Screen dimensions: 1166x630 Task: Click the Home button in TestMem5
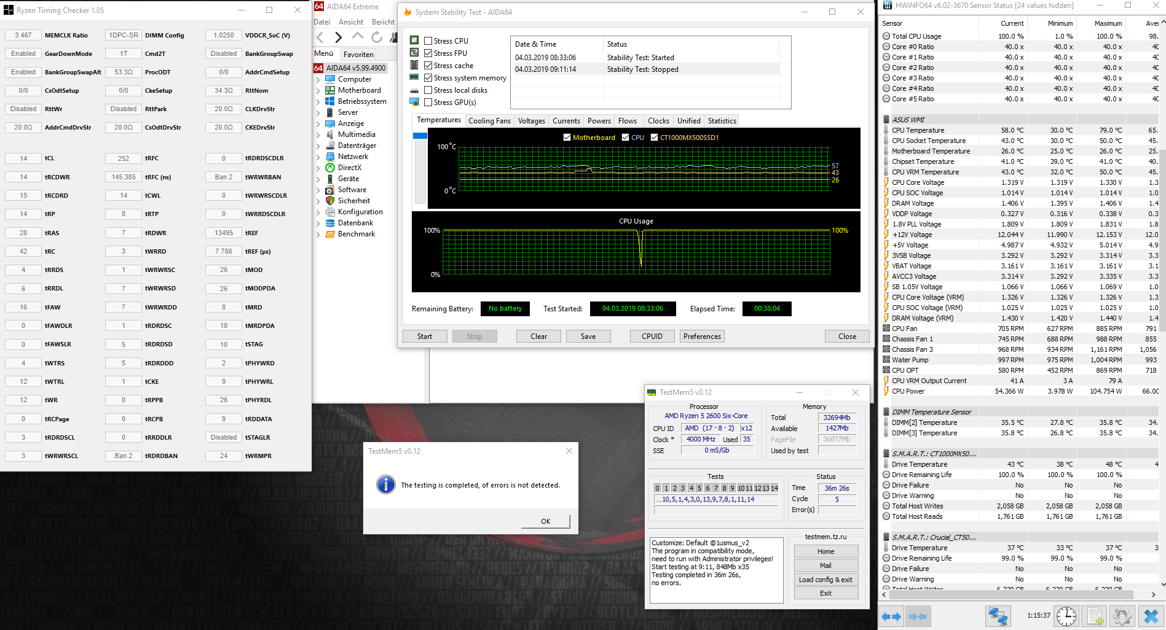825,551
